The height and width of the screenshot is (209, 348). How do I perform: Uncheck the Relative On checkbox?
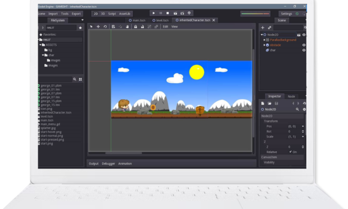[290, 152]
